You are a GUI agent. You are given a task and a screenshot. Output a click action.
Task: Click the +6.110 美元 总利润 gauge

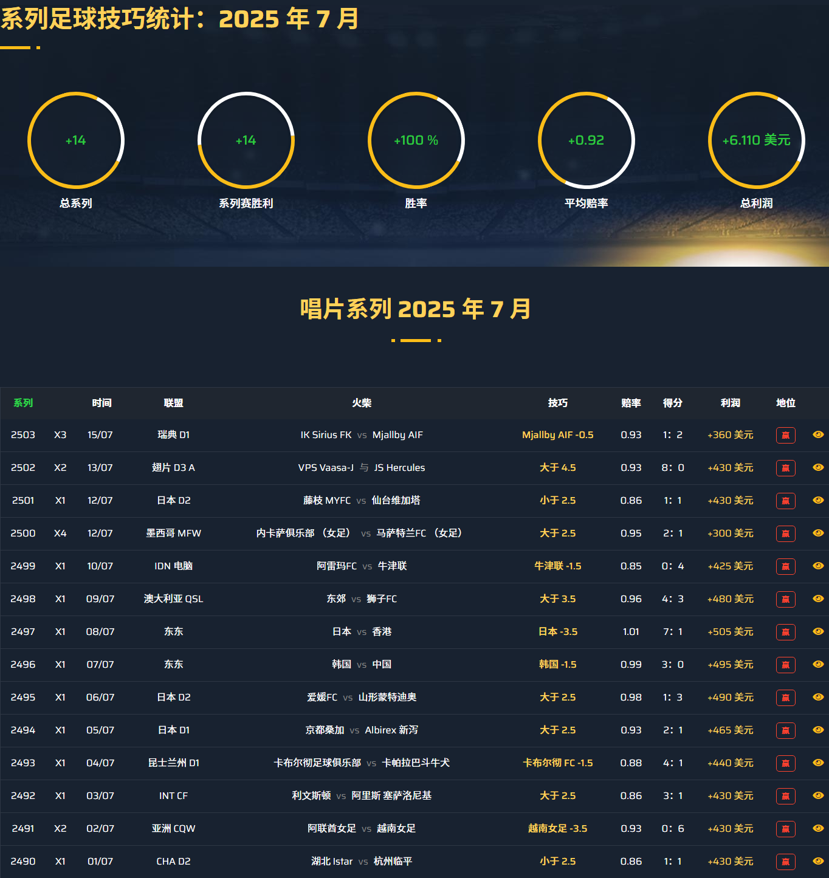point(757,140)
